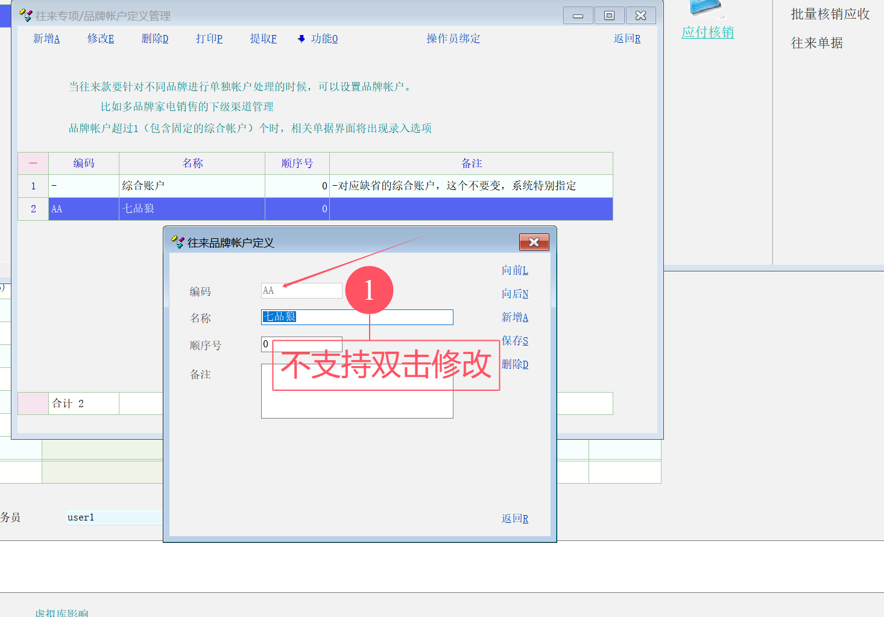Image resolution: width=884 pixels, height=617 pixels.
Task: Click the red minus icon in table header
Action: [x=33, y=163]
